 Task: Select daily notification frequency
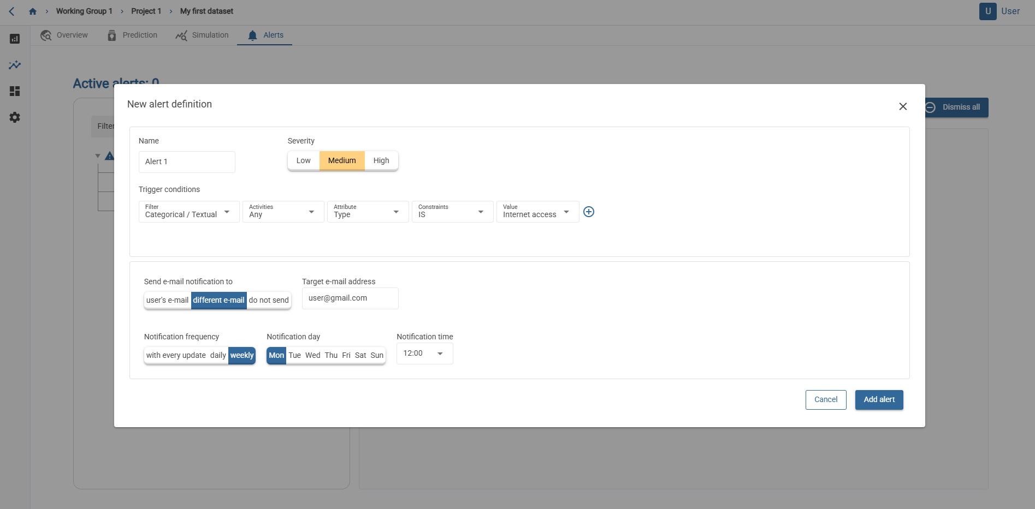pos(218,355)
